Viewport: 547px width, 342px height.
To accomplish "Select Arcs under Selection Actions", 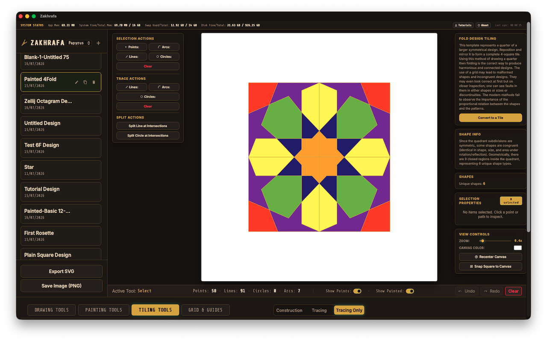I will tap(164, 47).
